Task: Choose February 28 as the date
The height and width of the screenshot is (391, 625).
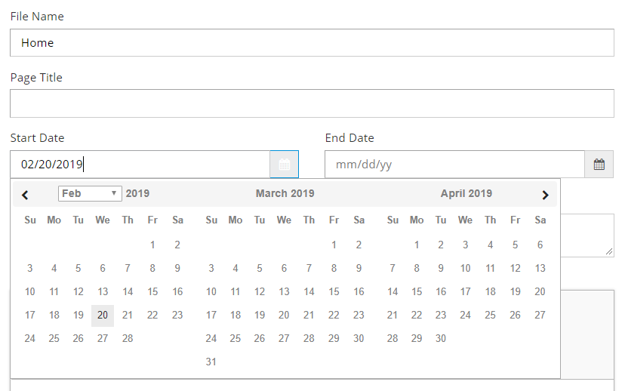Action: [128, 339]
